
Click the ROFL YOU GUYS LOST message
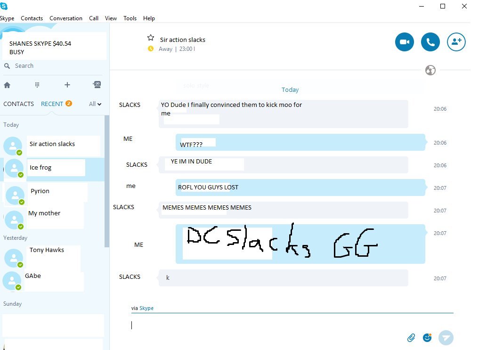300,187
